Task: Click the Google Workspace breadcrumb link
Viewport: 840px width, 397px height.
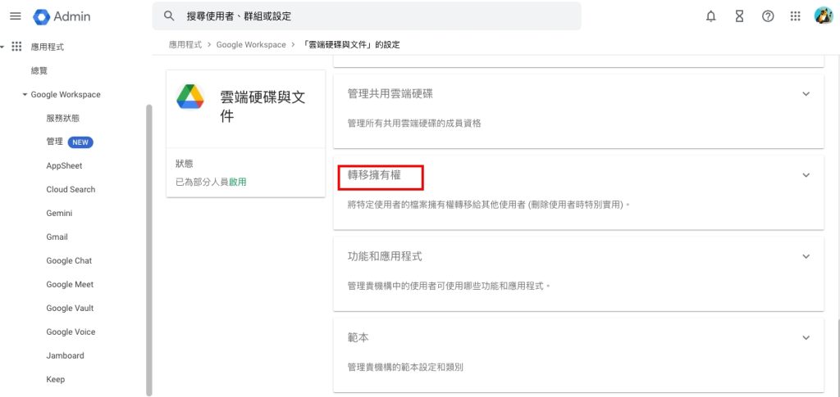Action: [251, 45]
